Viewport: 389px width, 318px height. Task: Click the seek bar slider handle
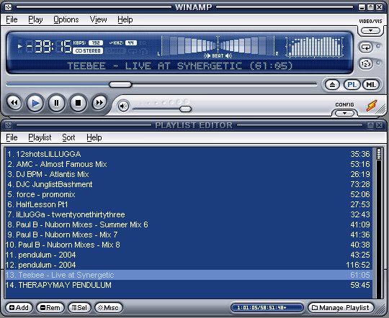pyautogui.click(x=120, y=84)
